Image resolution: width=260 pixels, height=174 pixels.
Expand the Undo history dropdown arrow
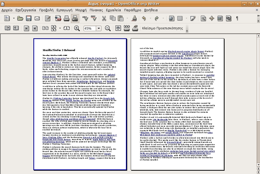coord(150,18)
